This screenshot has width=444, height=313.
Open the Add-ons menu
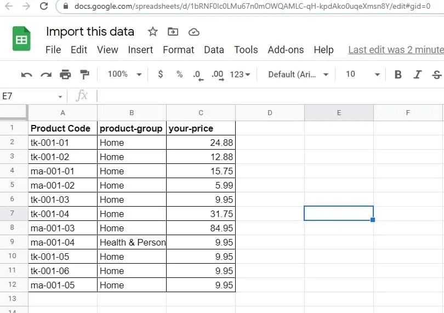(286, 50)
